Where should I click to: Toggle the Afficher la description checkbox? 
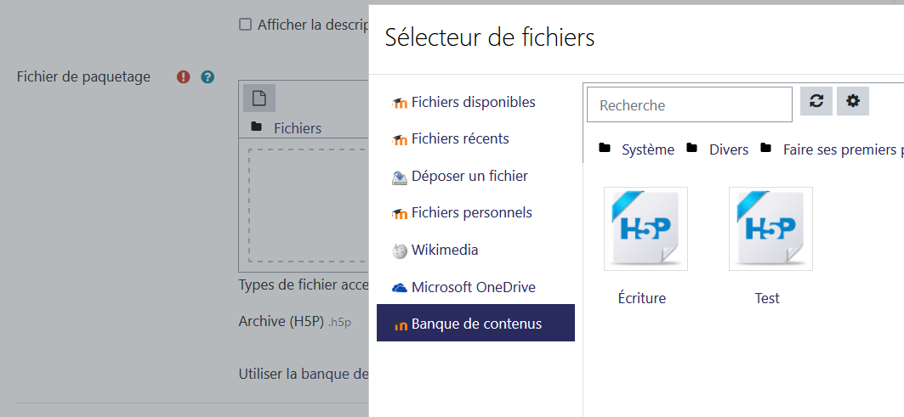246,25
